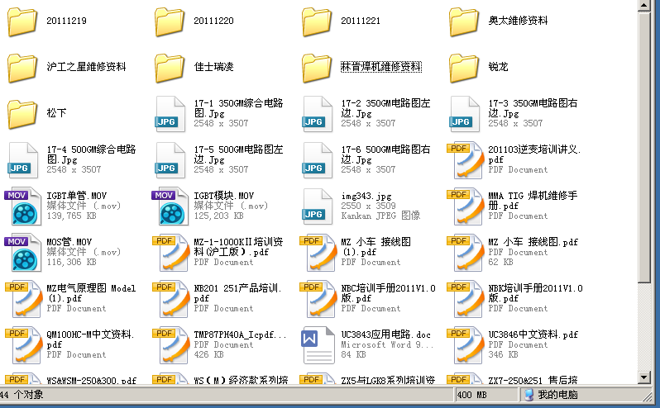Select PDF icon of UC3846中文资料.pdf
The width and height of the screenshot is (660, 408).
coord(465,345)
